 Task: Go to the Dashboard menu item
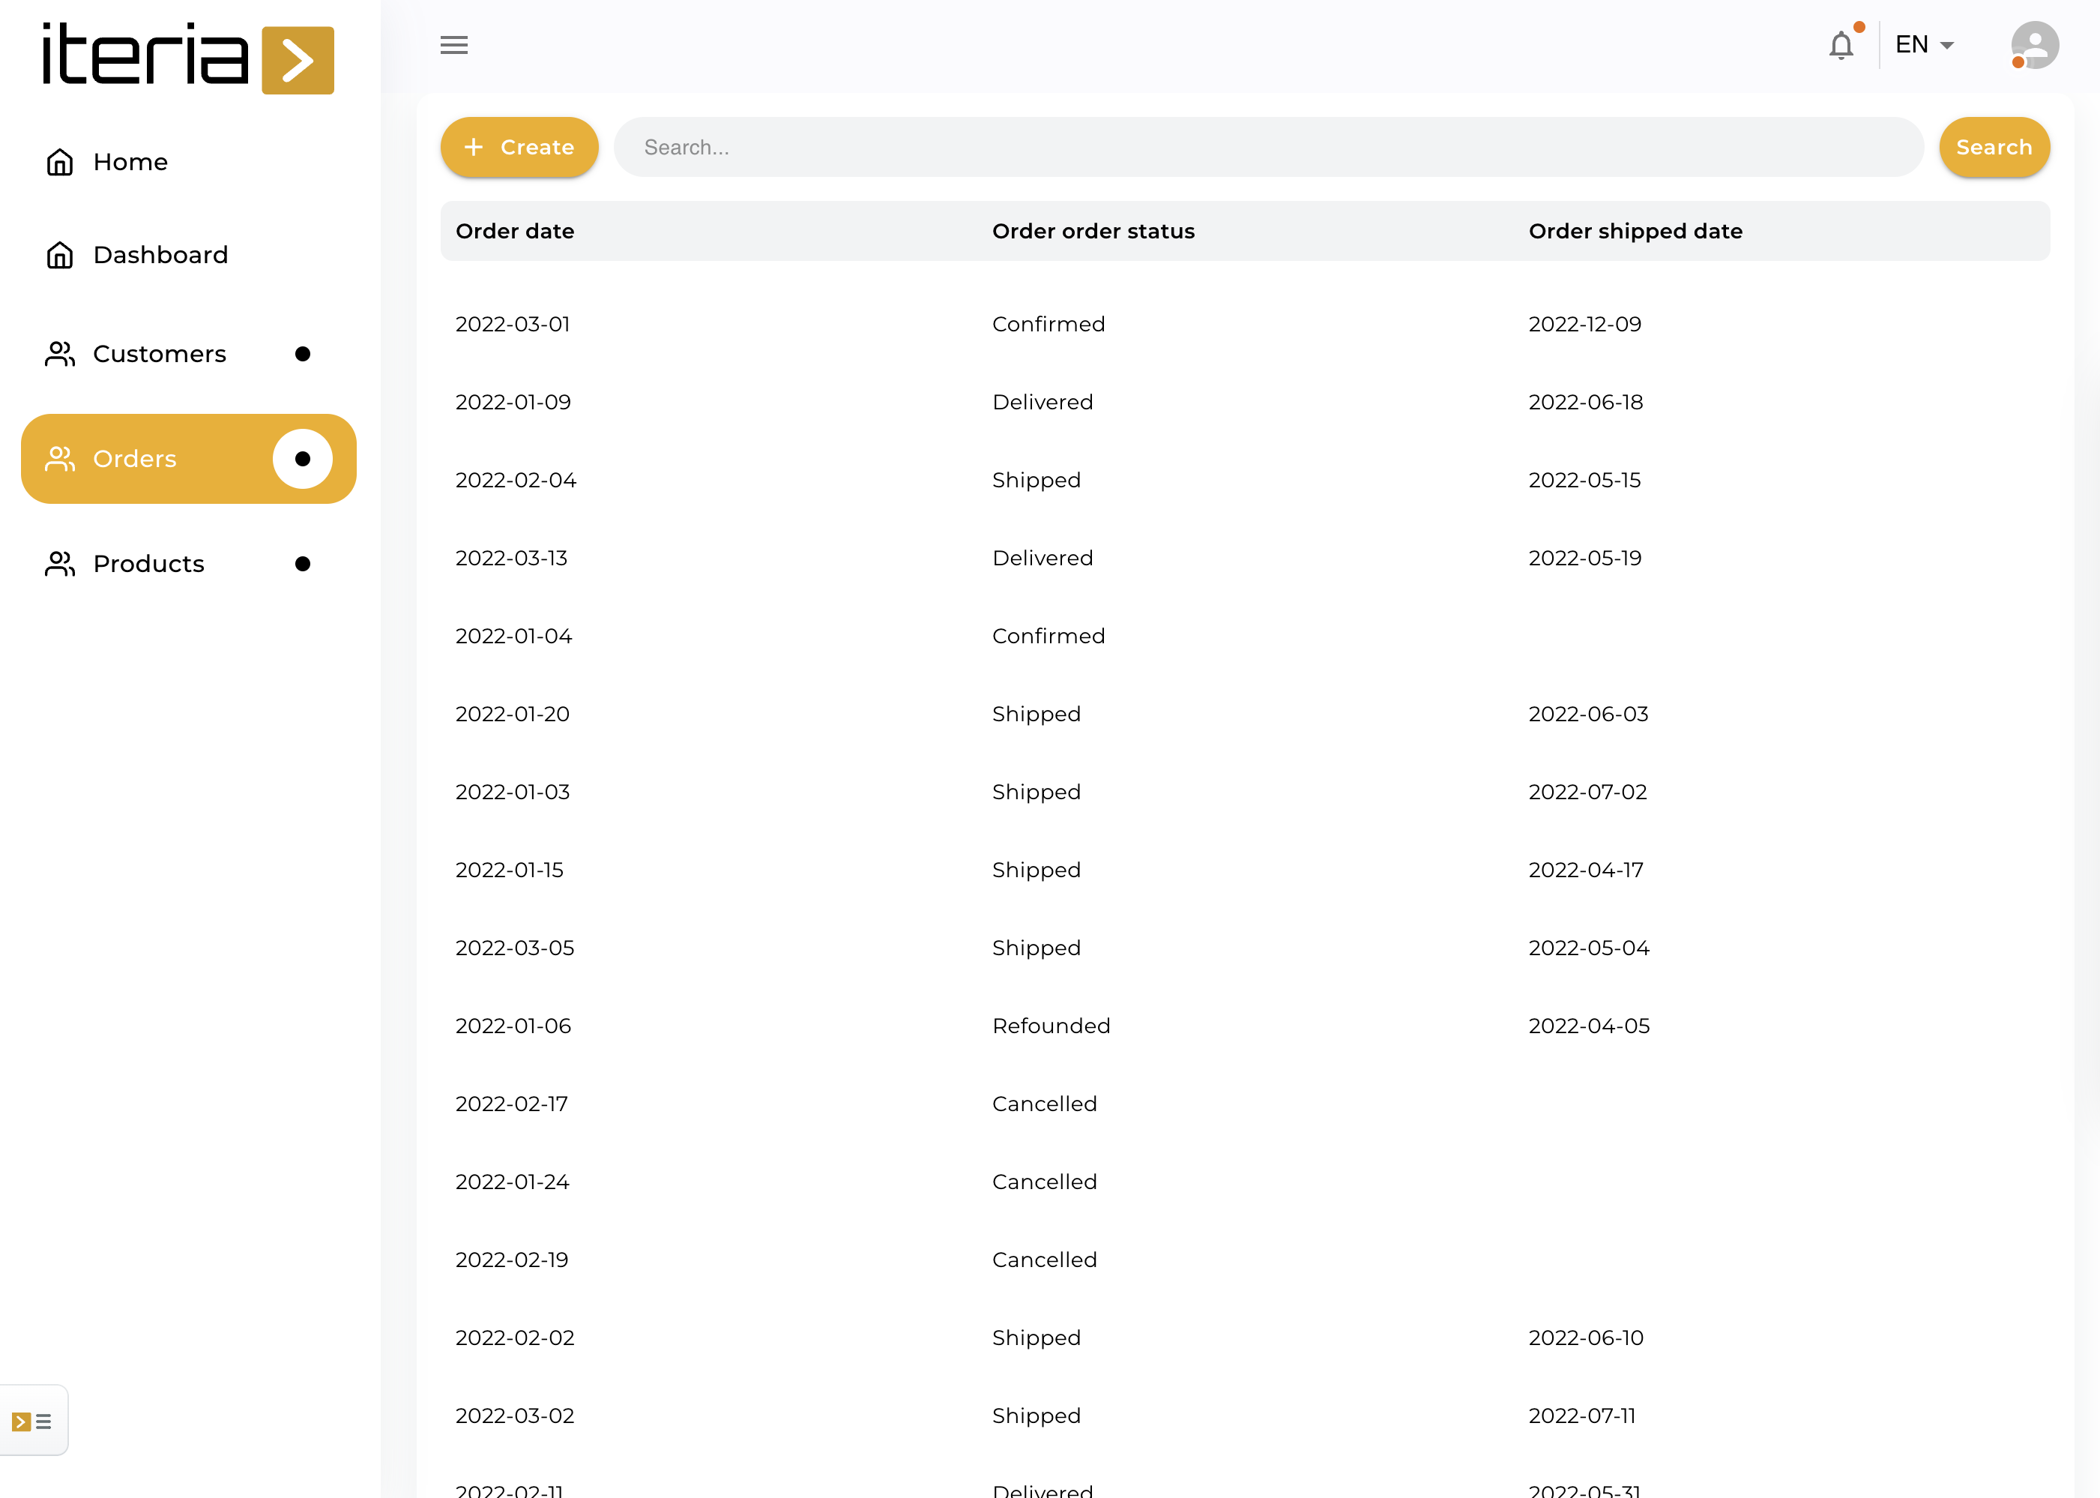pos(160,256)
